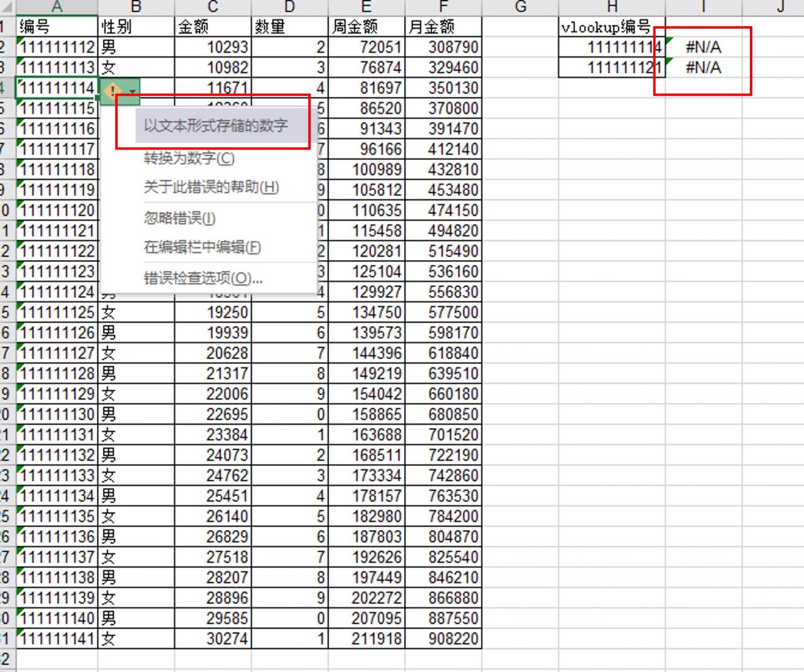Screen dimensions: 804x672
Task: Open 错误检查选项(O)... from the menu
Action: click(x=203, y=278)
